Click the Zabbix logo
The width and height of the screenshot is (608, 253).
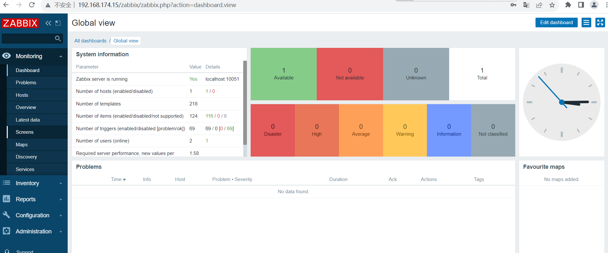pos(20,23)
